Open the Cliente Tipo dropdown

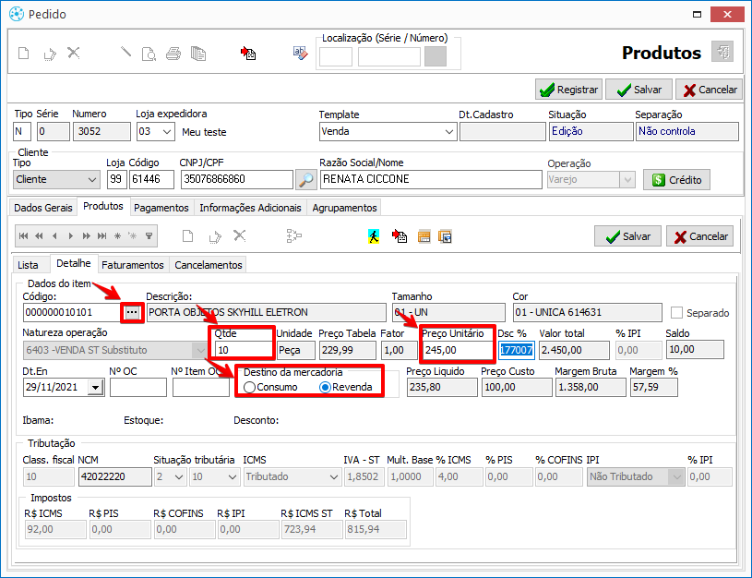click(92, 180)
